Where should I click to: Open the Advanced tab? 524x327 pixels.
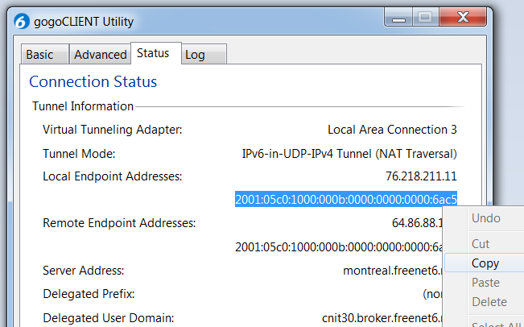pyautogui.click(x=101, y=55)
